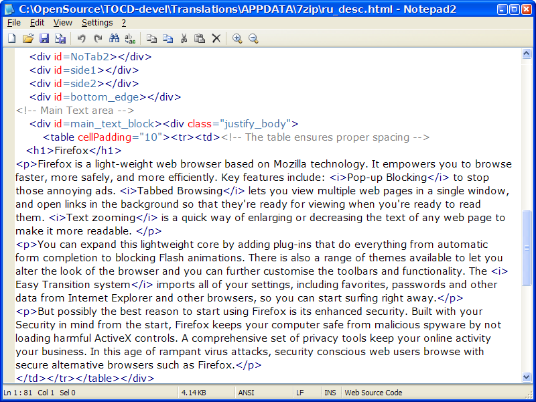The height and width of the screenshot is (402, 536).
Task: Redo the last undone edit
Action: tap(98, 38)
